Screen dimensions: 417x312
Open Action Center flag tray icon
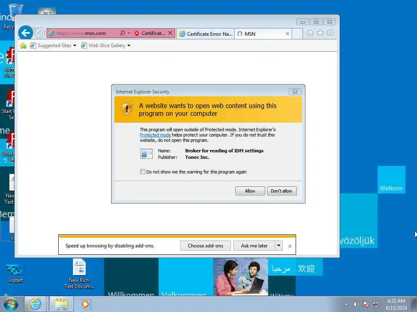(x=366, y=305)
